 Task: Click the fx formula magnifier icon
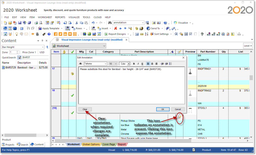[x=223, y=34]
